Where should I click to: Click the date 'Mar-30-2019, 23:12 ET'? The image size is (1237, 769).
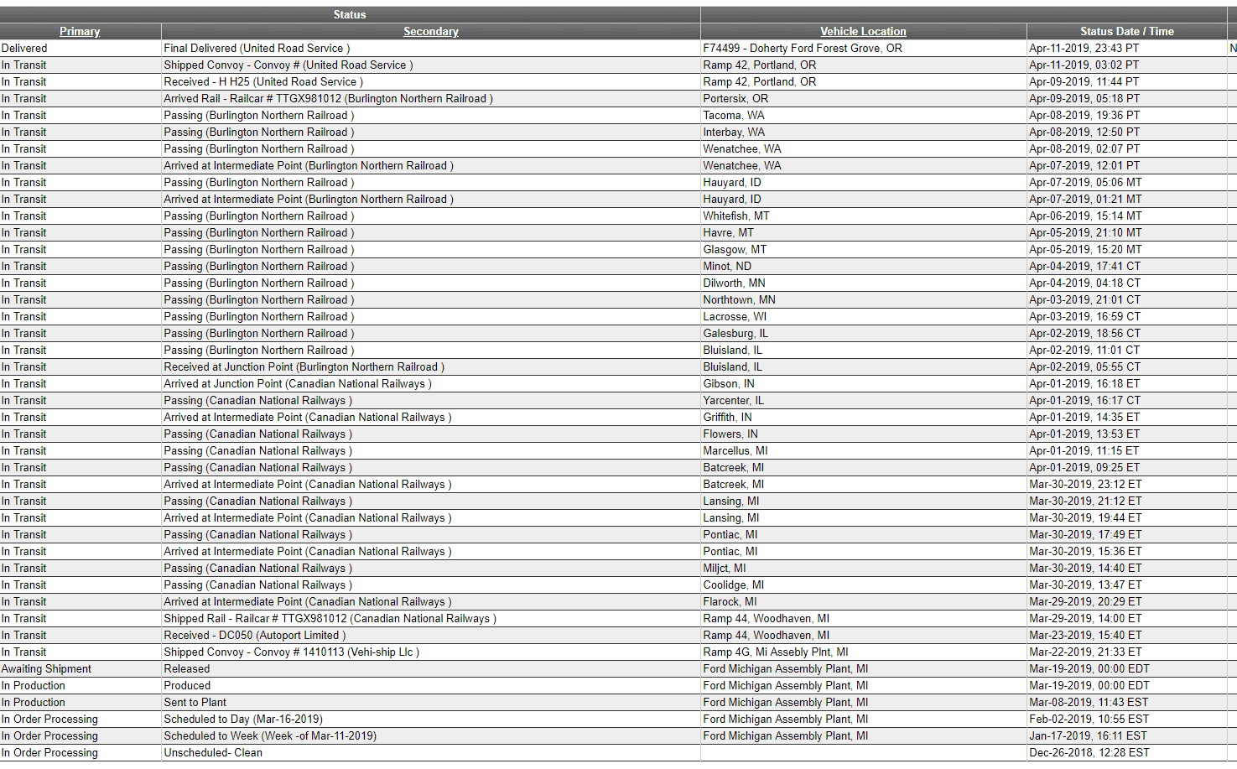coord(1085,484)
